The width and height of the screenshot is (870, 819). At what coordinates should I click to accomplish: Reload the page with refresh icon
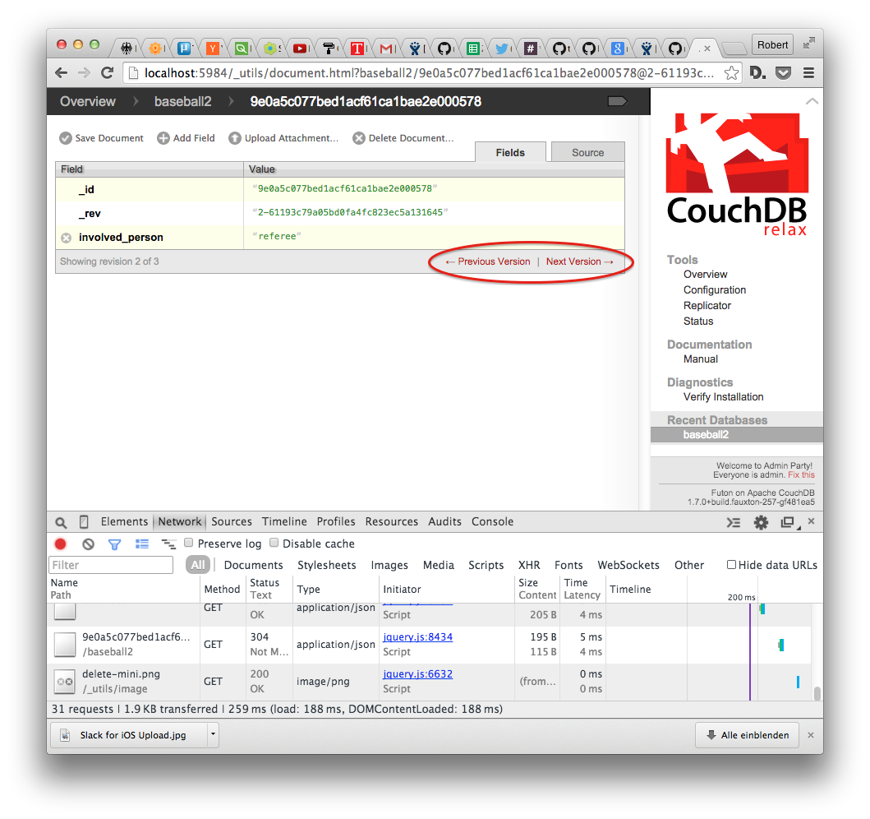click(x=107, y=72)
